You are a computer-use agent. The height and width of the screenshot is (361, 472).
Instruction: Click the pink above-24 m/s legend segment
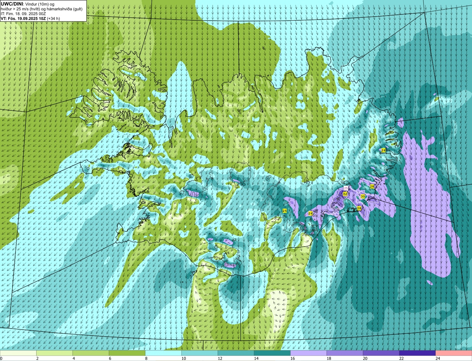[454, 353]
